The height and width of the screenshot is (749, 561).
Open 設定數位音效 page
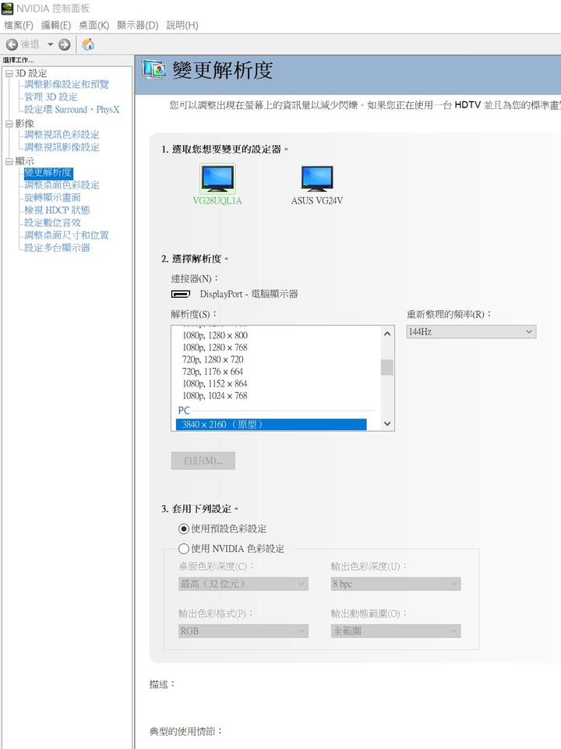click(52, 222)
